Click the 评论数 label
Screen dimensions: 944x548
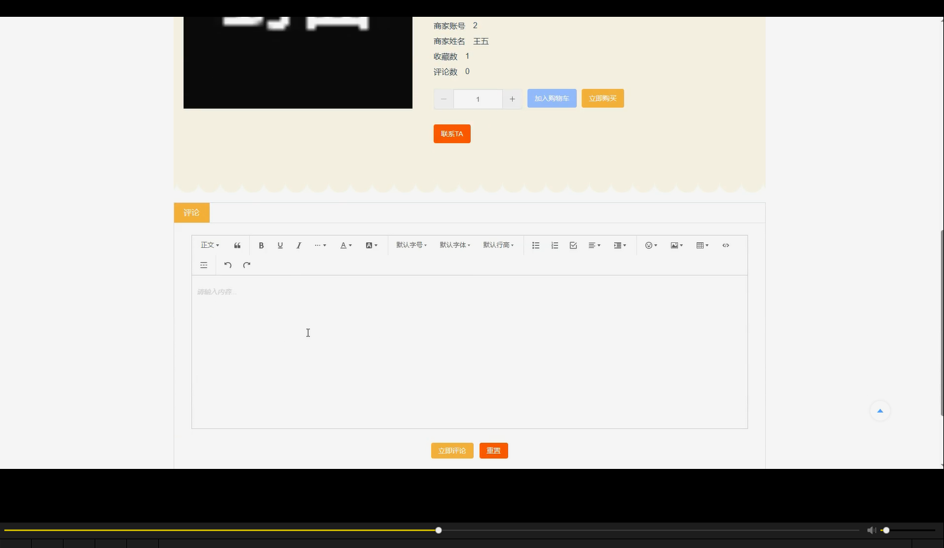tap(445, 72)
